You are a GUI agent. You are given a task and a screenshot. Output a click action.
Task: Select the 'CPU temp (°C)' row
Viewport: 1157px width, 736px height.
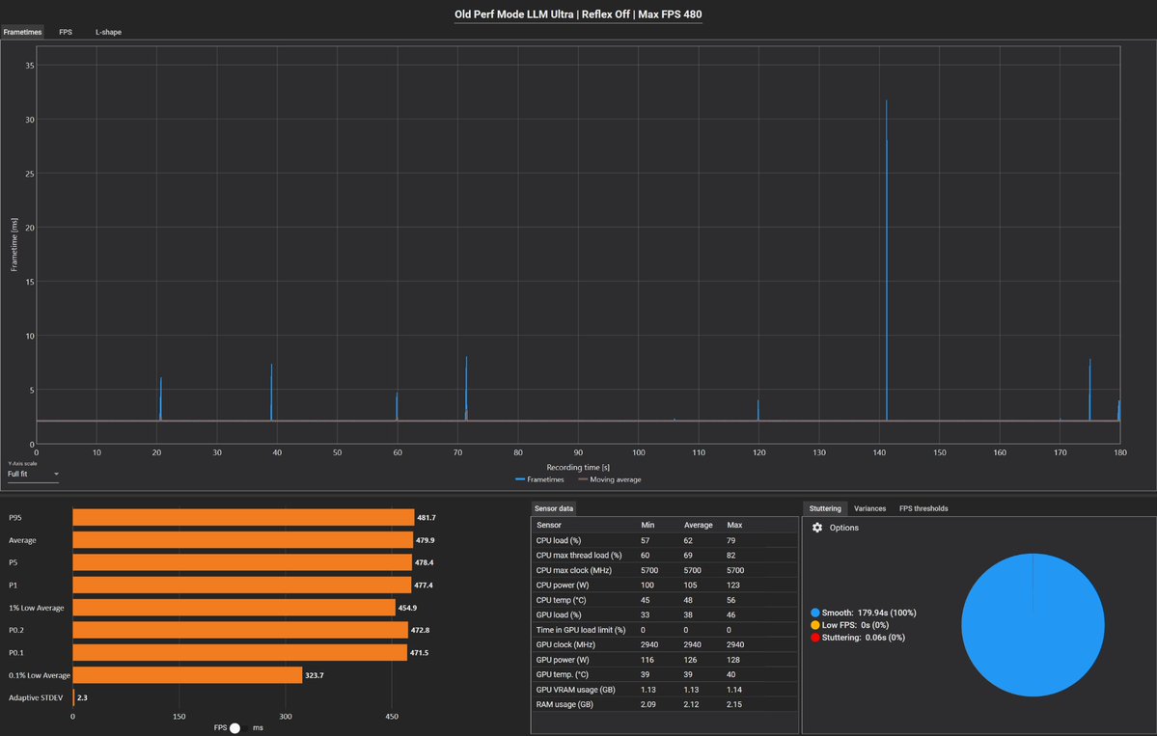pos(664,600)
